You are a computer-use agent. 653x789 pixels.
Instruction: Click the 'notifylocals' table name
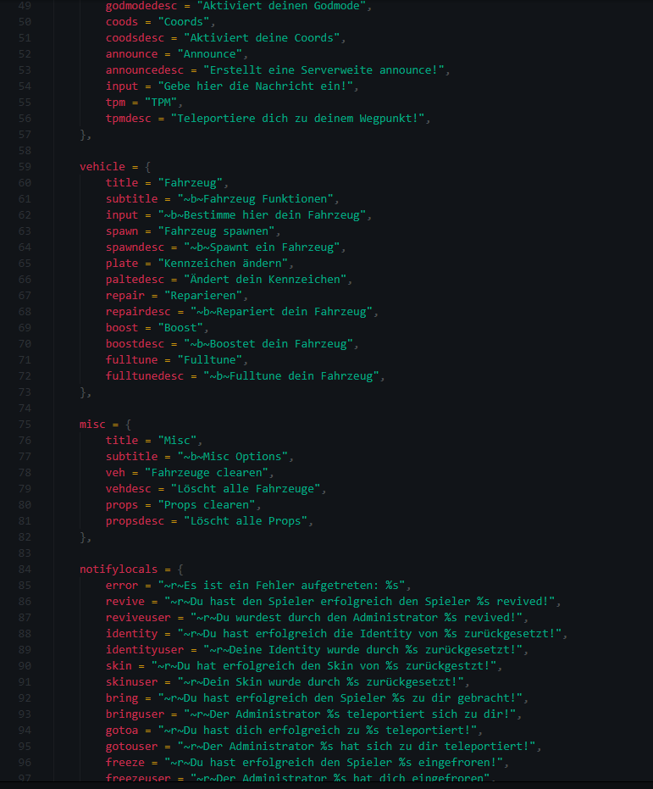[119, 570]
